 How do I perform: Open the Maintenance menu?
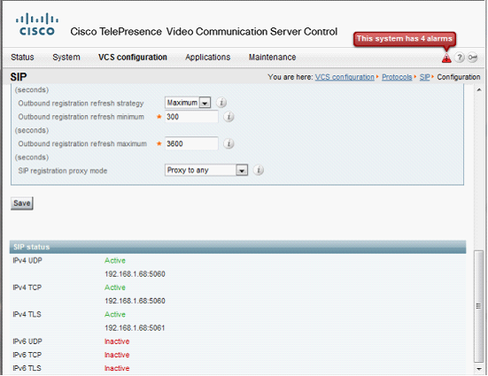272,58
